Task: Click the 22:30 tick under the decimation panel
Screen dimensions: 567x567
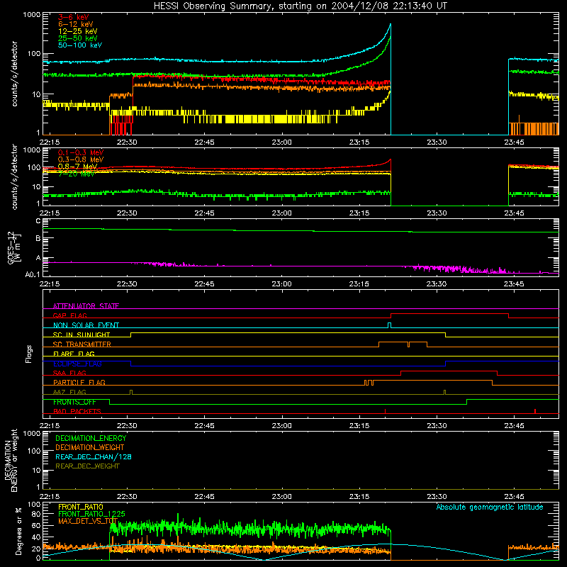Action: [x=127, y=497]
